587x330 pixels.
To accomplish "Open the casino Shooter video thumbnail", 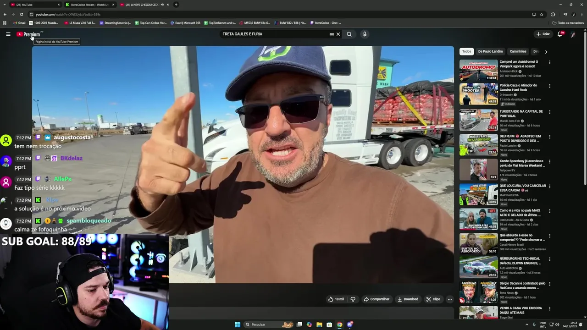I will click(478, 94).
